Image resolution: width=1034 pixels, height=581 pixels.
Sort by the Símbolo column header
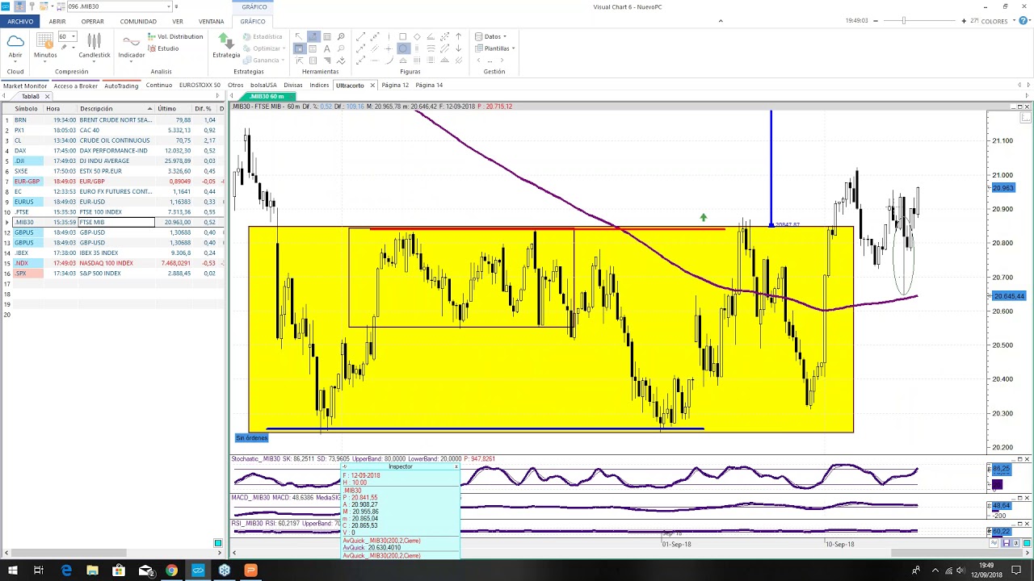pyautogui.click(x=26, y=108)
